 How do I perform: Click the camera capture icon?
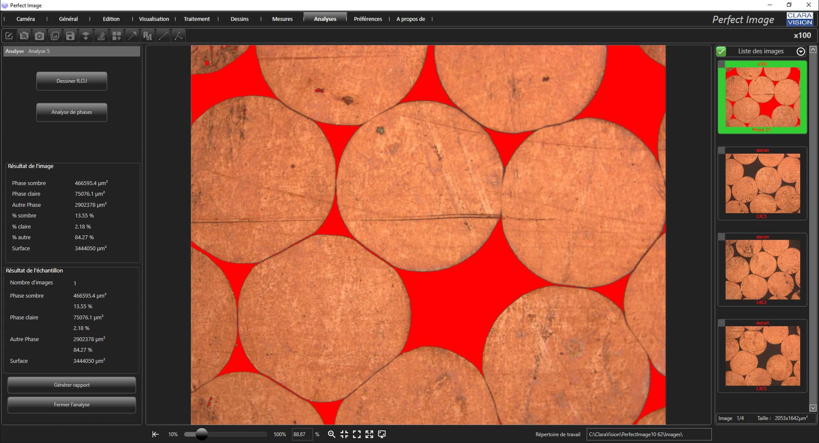coord(40,36)
